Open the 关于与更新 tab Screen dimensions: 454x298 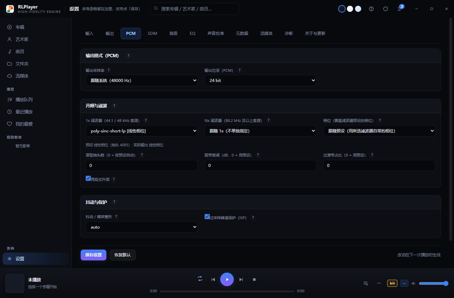coord(315,34)
